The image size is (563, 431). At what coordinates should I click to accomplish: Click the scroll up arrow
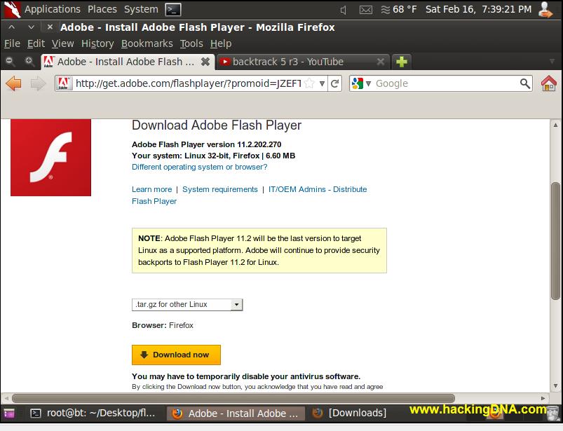pyautogui.click(x=555, y=125)
